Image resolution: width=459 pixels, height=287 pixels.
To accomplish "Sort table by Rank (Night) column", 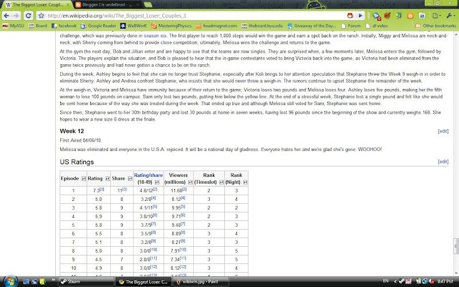I will (246, 182).
